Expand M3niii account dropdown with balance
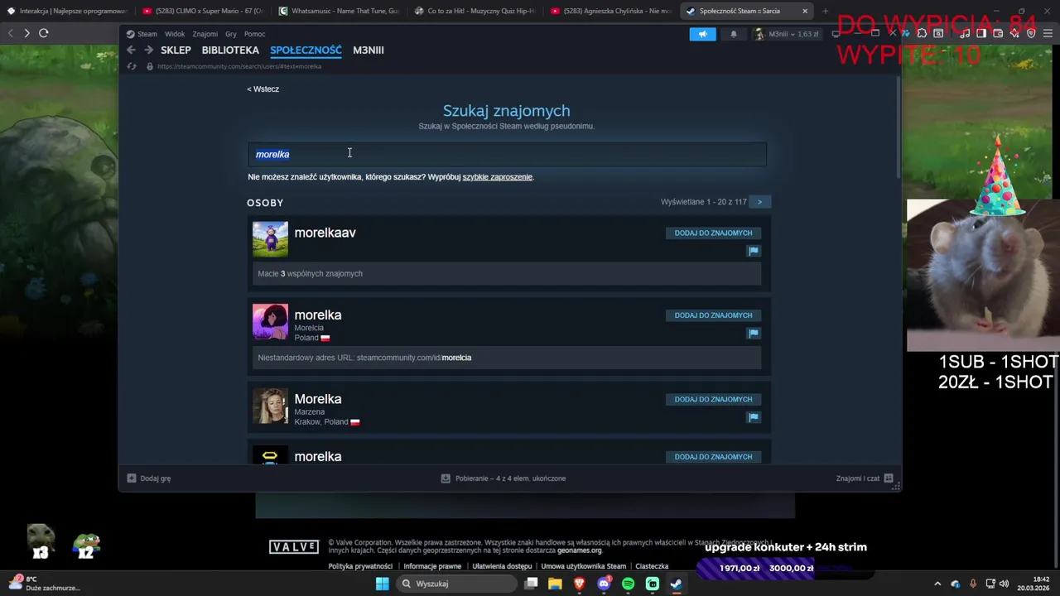Screen dimensions: 1060x596 788,34
